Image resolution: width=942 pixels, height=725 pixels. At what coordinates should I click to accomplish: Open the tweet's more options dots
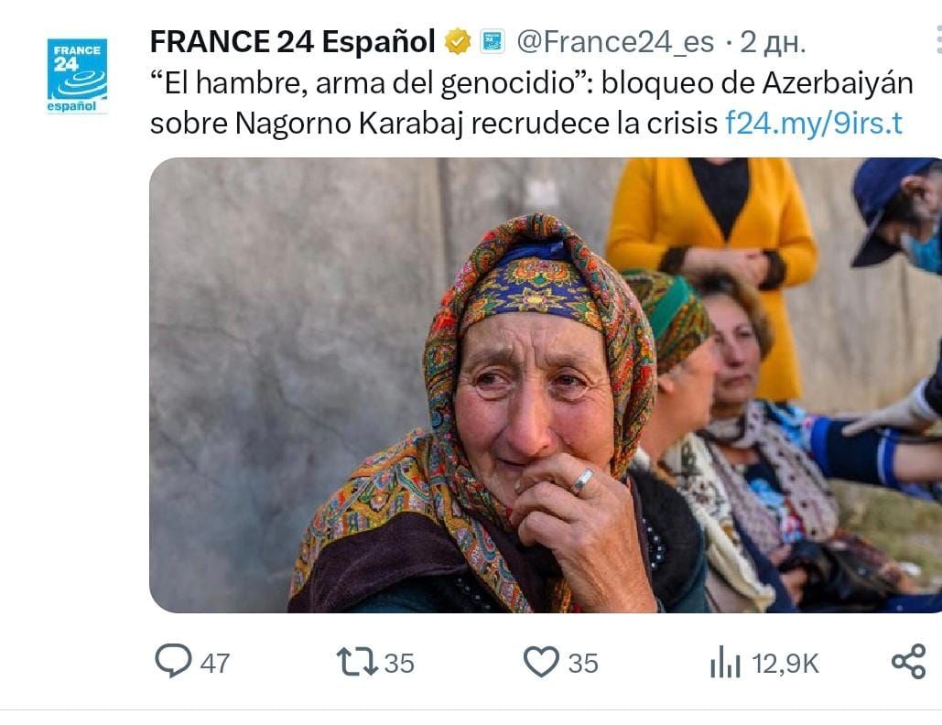click(x=937, y=41)
